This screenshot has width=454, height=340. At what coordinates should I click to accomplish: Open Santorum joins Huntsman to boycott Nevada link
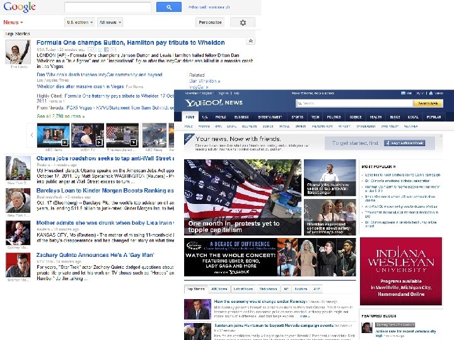[274, 326]
